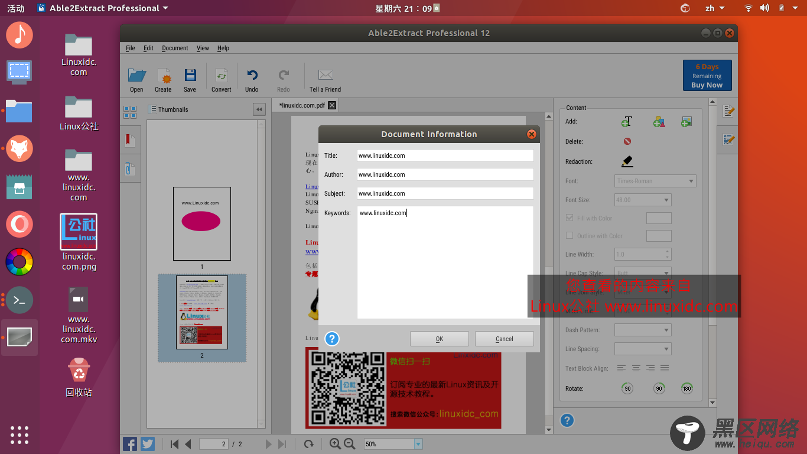Click the zoom out magnifier
Viewport: 807px width, 454px height.
coord(349,443)
